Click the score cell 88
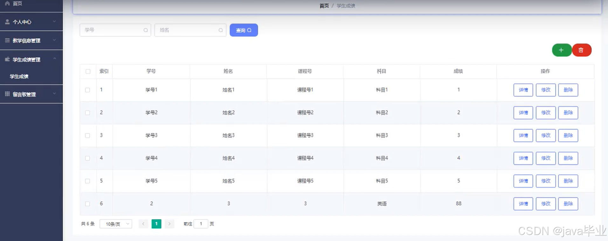 459,203
